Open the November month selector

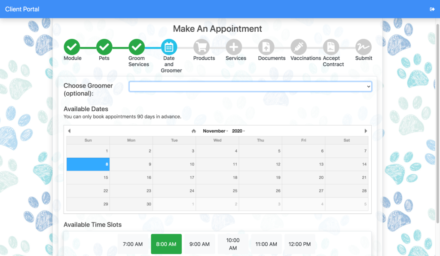point(215,131)
